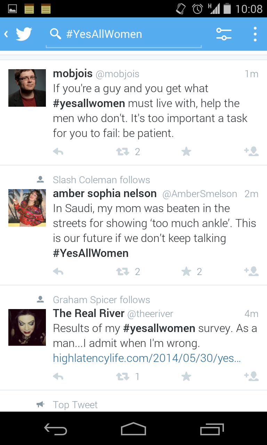
Task: Tap the Android recent apps button
Action: click(212, 429)
